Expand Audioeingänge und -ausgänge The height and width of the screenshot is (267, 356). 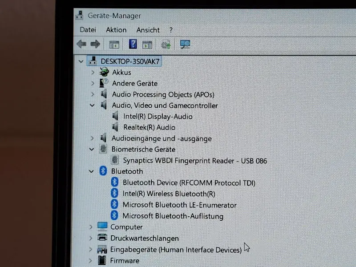[92, 138]
